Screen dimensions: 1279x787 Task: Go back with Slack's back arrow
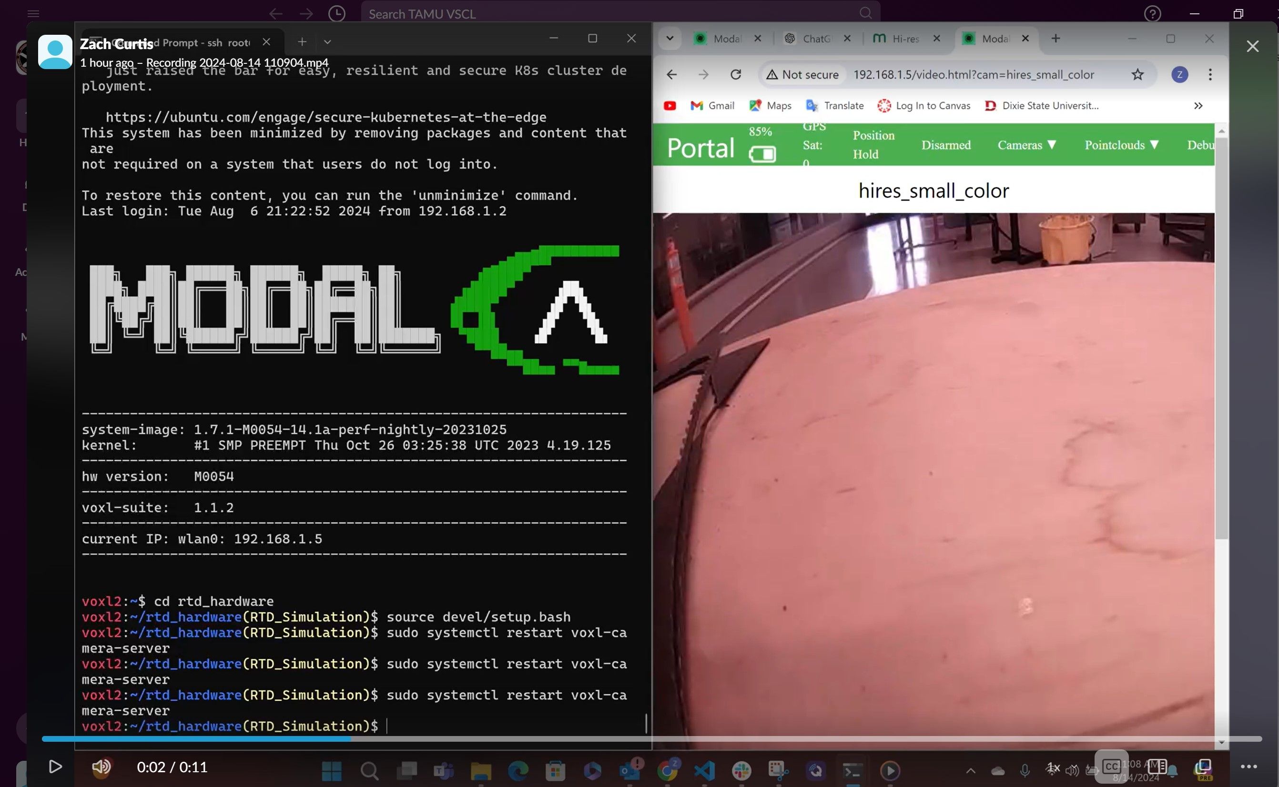click(276, 13)
